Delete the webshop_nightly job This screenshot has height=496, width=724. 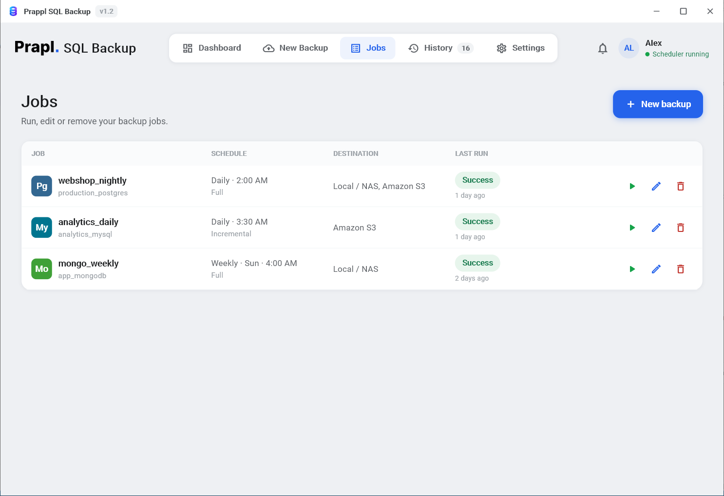coord(681,186)
